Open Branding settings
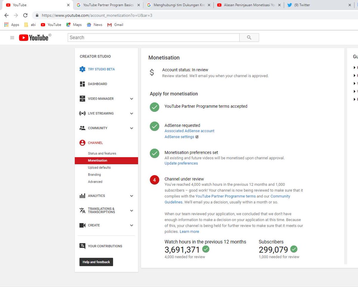 [94, 175]
